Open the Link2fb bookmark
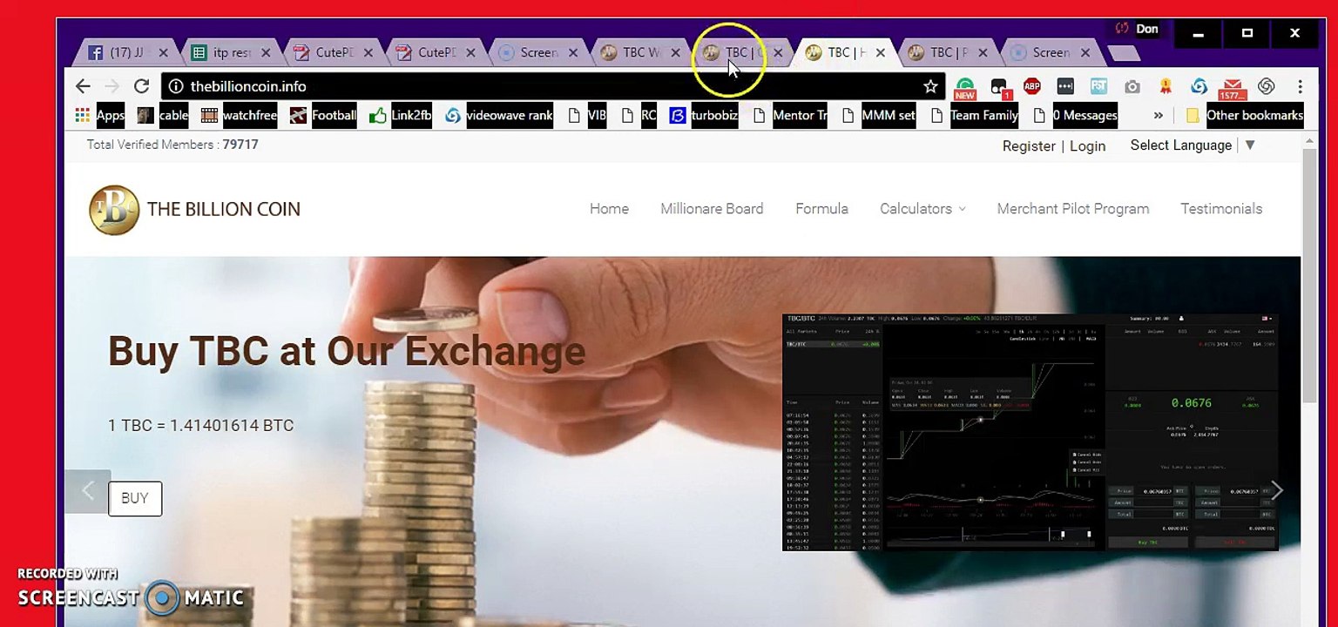Viewport: 1338px width, 627px height. point(400,115)
